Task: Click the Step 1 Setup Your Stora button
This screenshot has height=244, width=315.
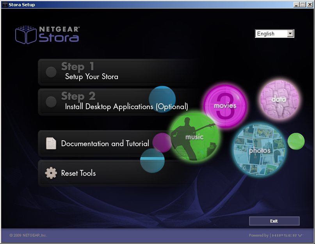Action: pyautogui.click(x=119, y=72)
